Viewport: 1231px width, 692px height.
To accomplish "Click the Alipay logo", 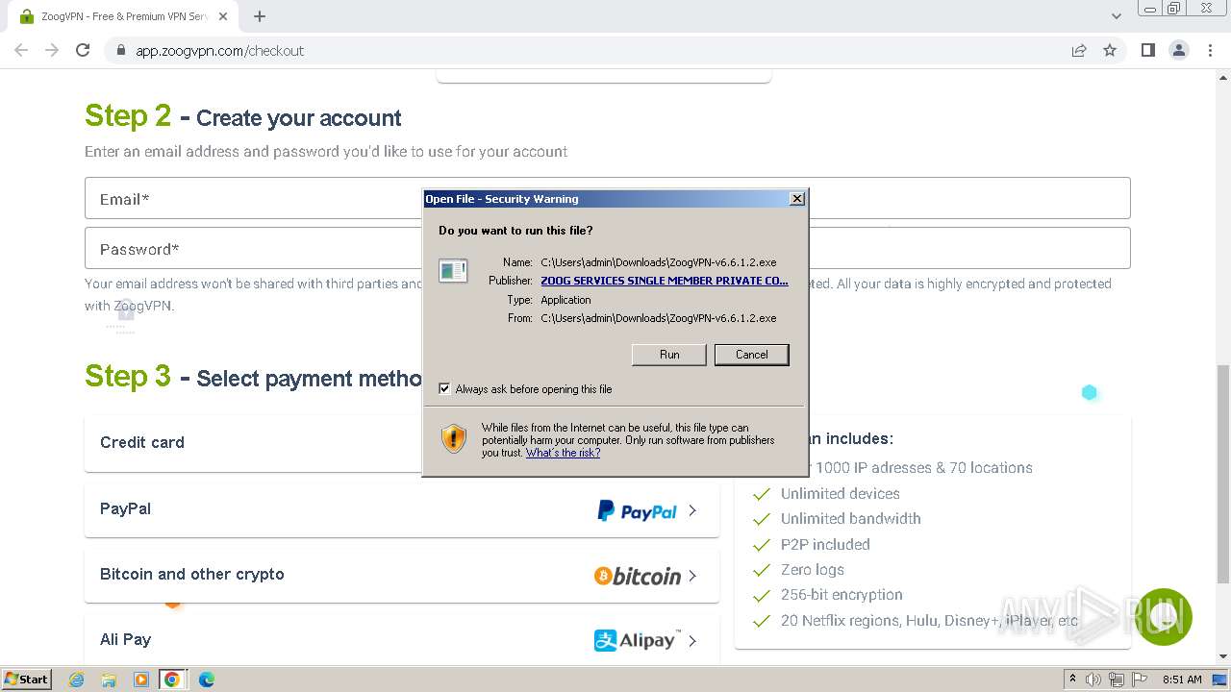I will coord(637,640).
